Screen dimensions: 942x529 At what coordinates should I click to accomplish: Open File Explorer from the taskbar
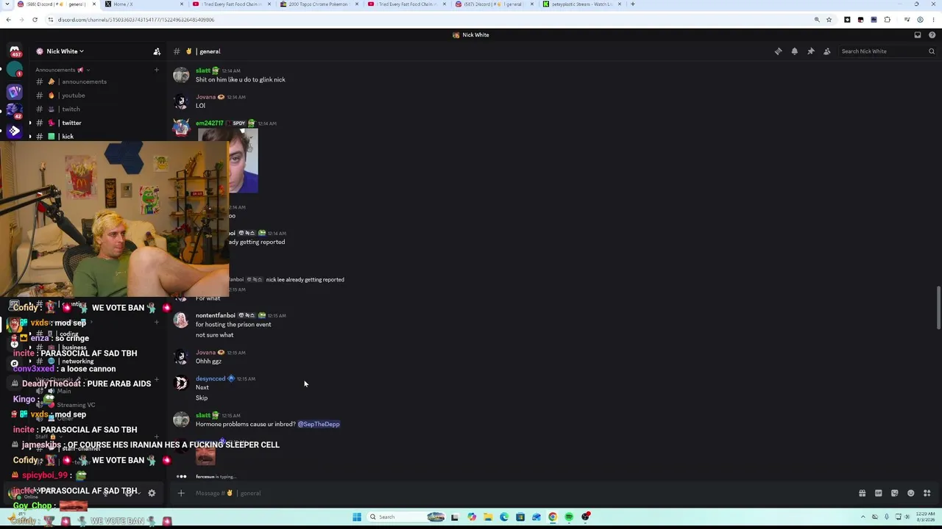click(488, 517)
